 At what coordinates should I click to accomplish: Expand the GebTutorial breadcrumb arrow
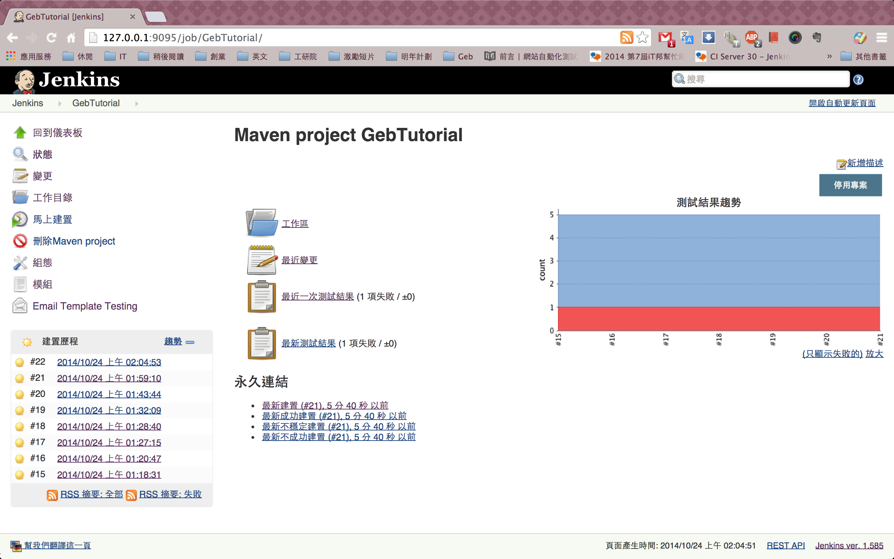pyautogui.click(x=137, y=103)
